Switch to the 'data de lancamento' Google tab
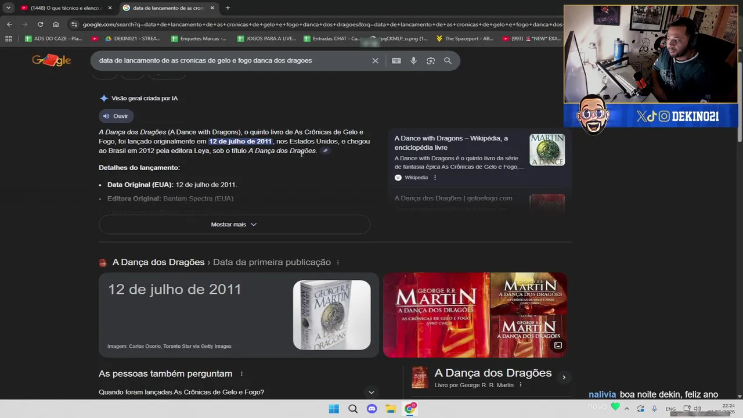 168,8
